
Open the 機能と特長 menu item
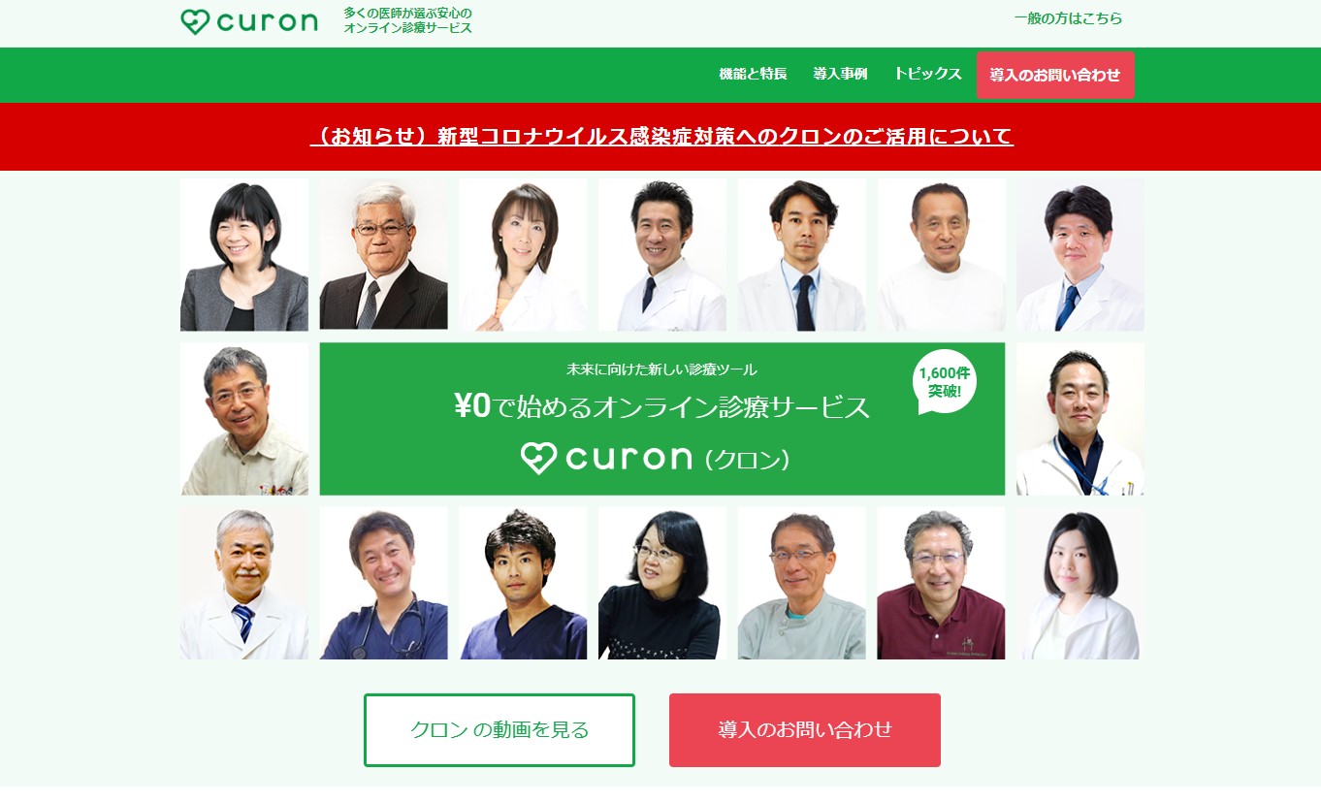[x=753, y=75]
